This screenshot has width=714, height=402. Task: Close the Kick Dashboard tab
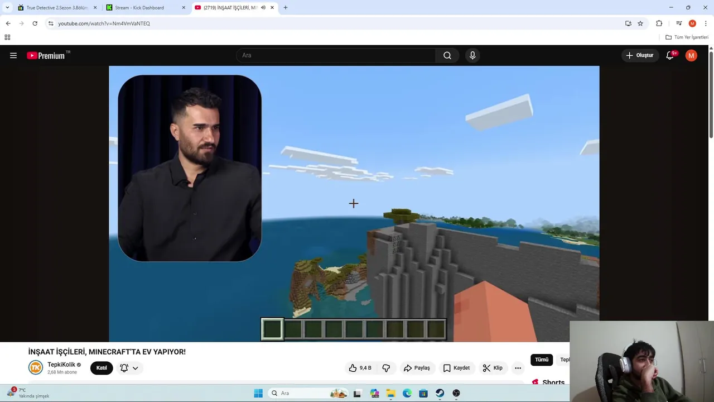(184, 8)
